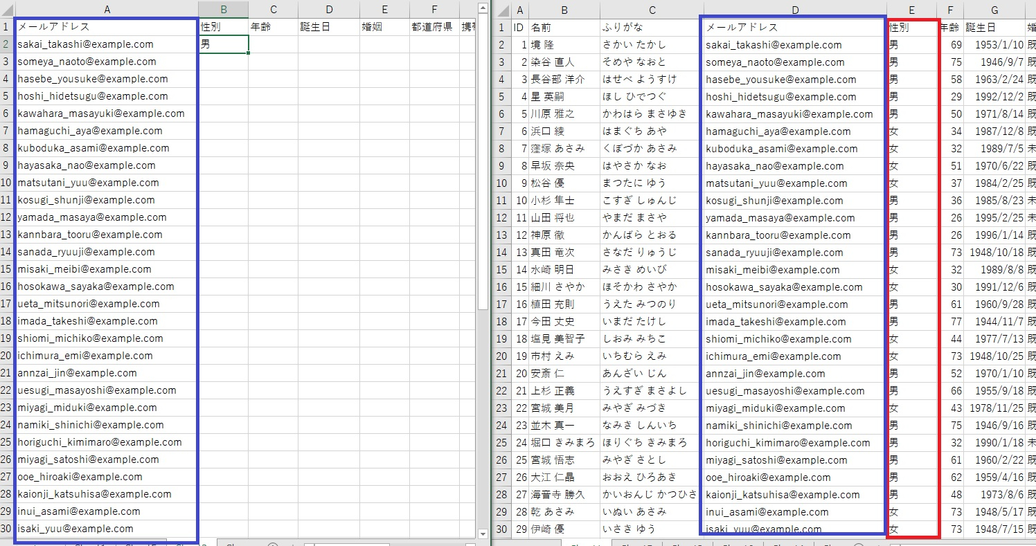Image resolution: width=1036 pixels, height=546 pixels.
Task: Select the name cell 大江 仁晶
Action: [x=564, y=477]
